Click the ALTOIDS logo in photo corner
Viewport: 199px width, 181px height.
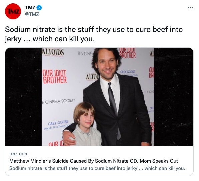tap(53, 52)
